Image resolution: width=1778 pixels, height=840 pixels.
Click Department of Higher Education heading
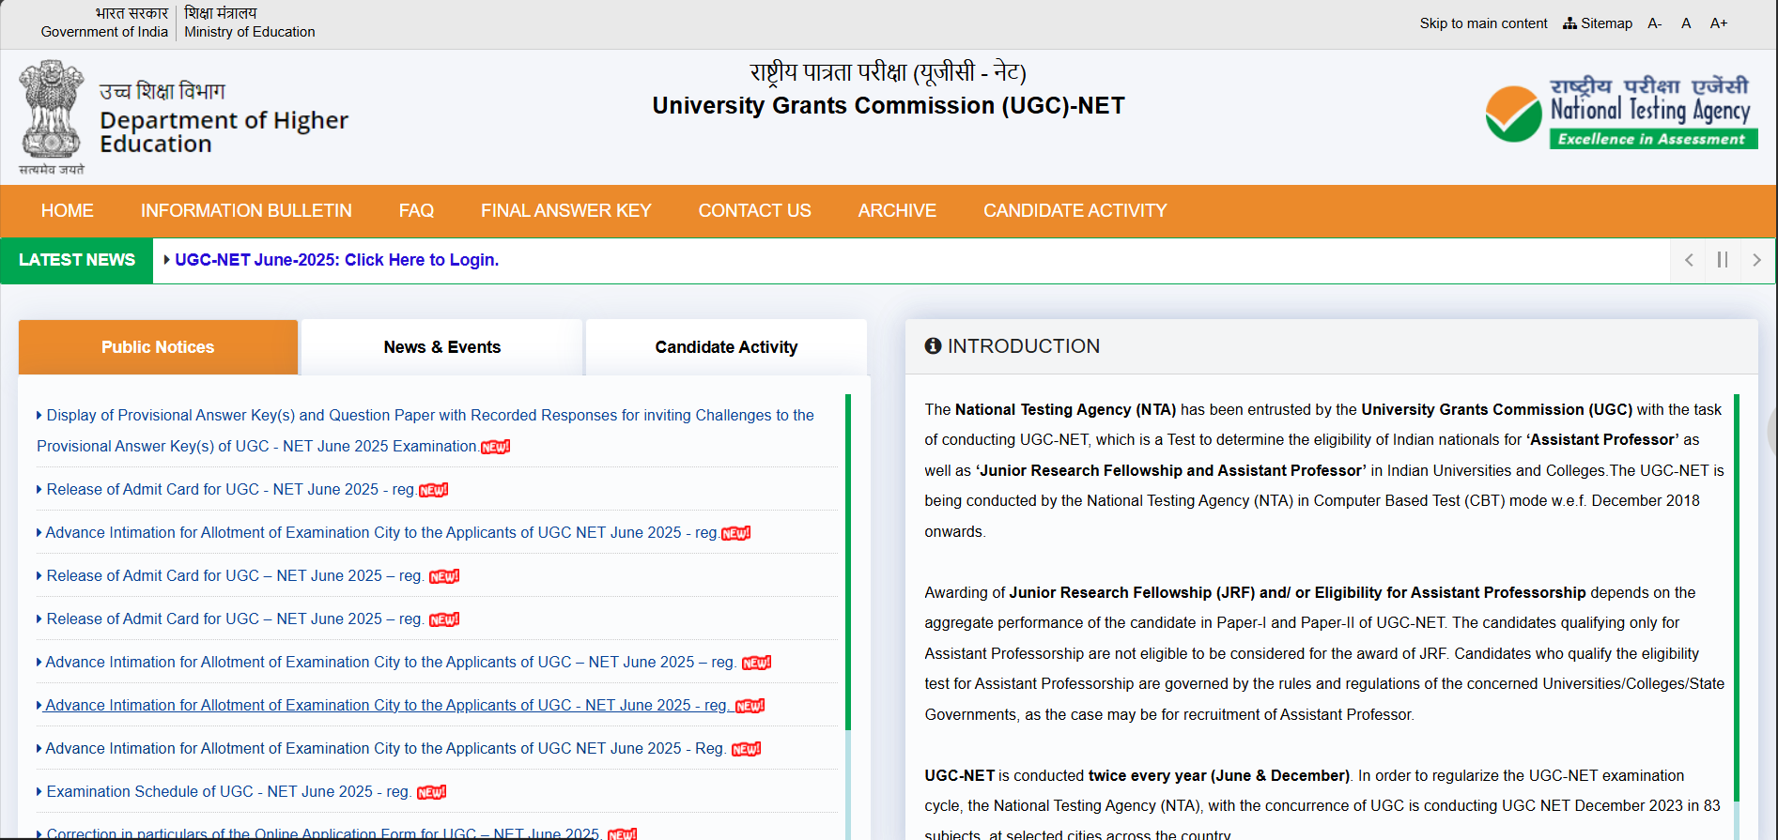click(x=224, y=132)
